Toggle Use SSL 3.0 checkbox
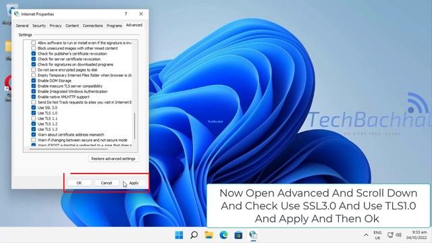Image resolution: width=432 pixels, height=243 pixels. tap(34, 107)
